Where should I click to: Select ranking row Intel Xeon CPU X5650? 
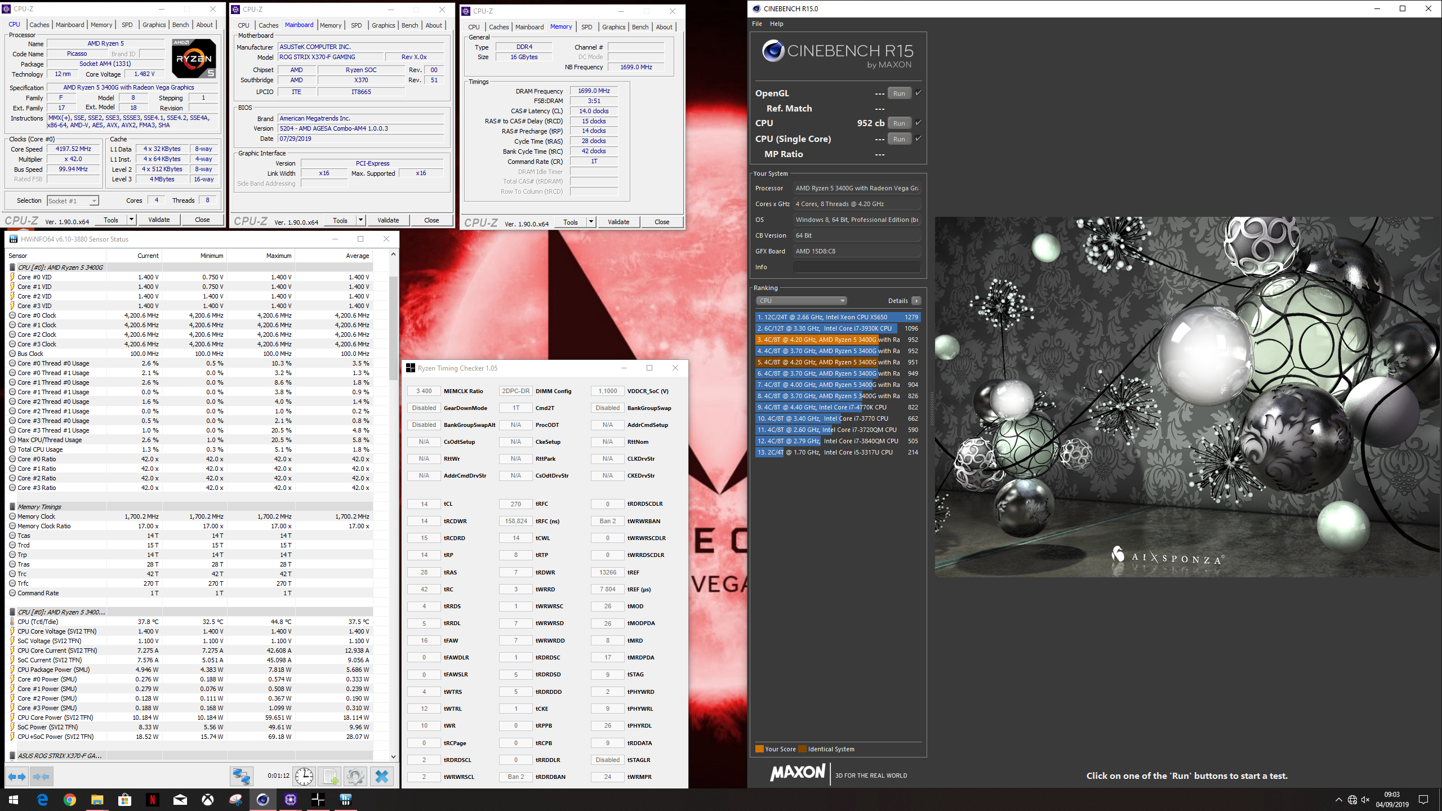[838, 317]
